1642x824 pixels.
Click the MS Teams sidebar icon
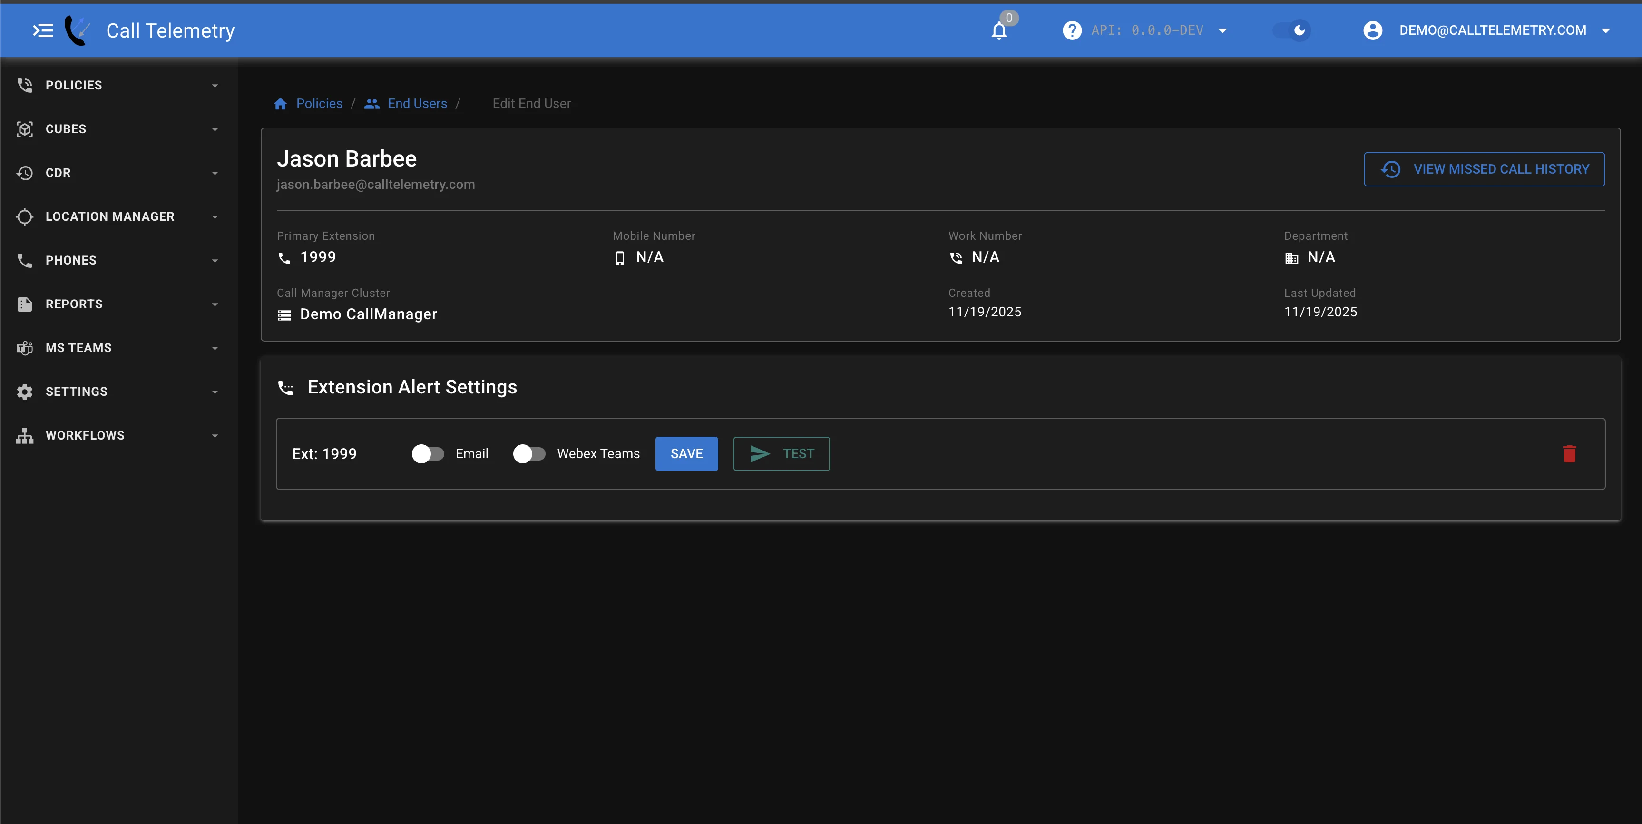point(25,348)
